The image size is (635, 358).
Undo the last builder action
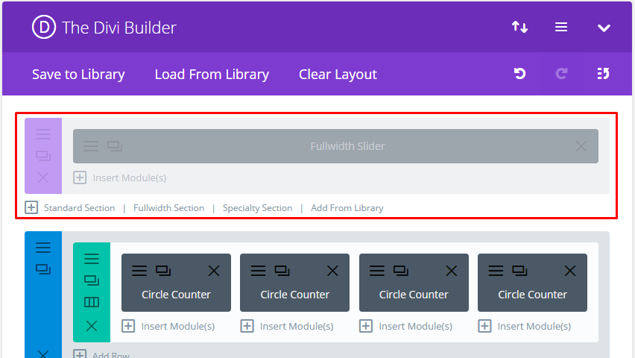click(519, 73)
